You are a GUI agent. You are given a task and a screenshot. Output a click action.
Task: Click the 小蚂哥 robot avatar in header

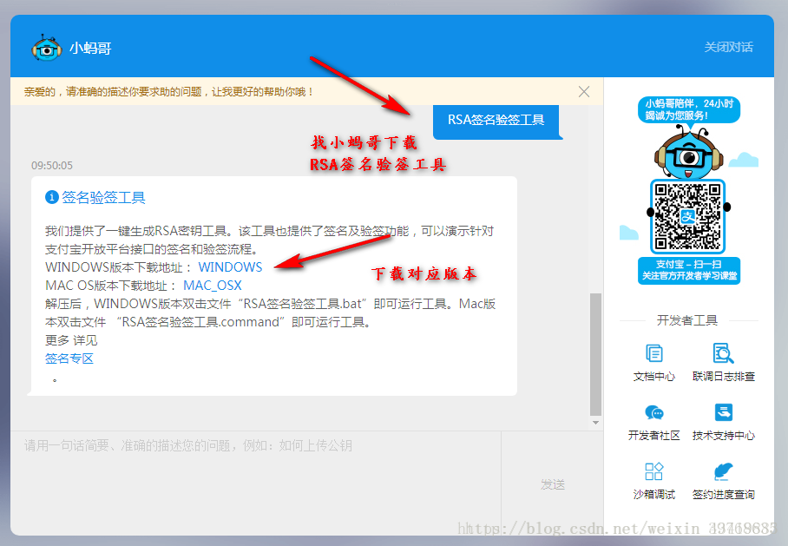coord(47,48)
